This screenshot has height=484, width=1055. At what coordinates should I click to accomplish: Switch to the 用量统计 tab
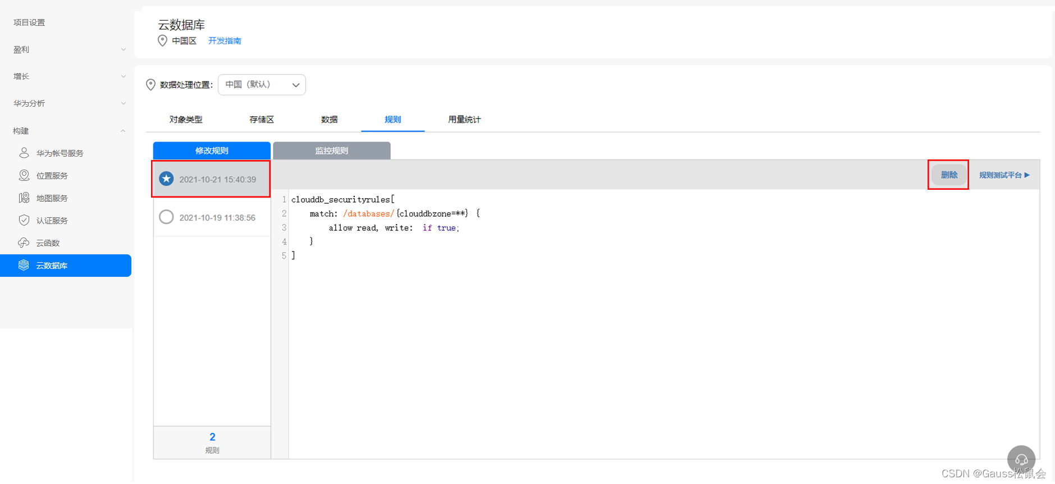[x=464, y=120]
